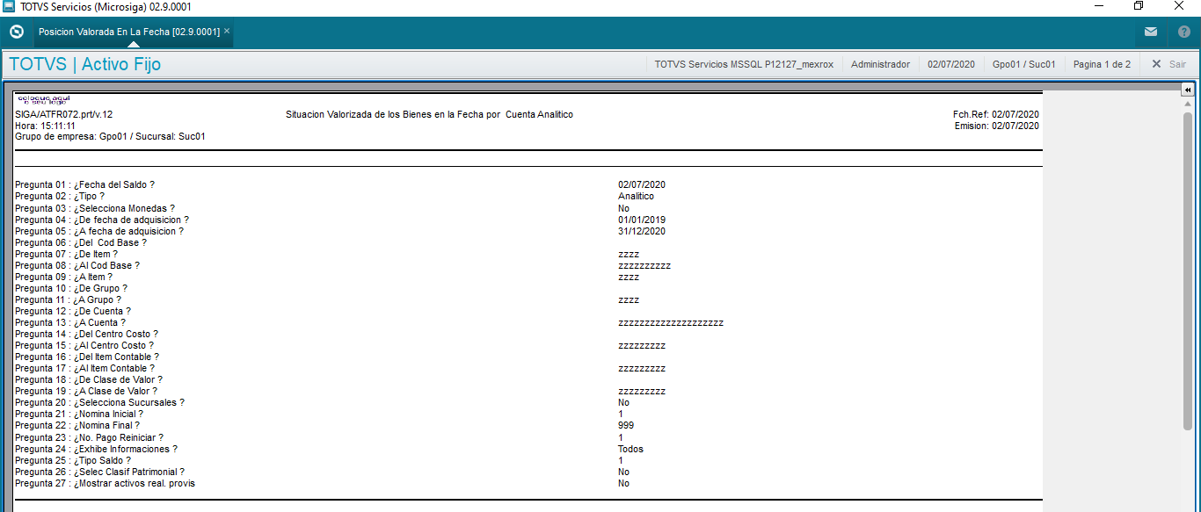Screen dimensions: 1201x512
Task: Click the value Analitico
Action: 636,196
